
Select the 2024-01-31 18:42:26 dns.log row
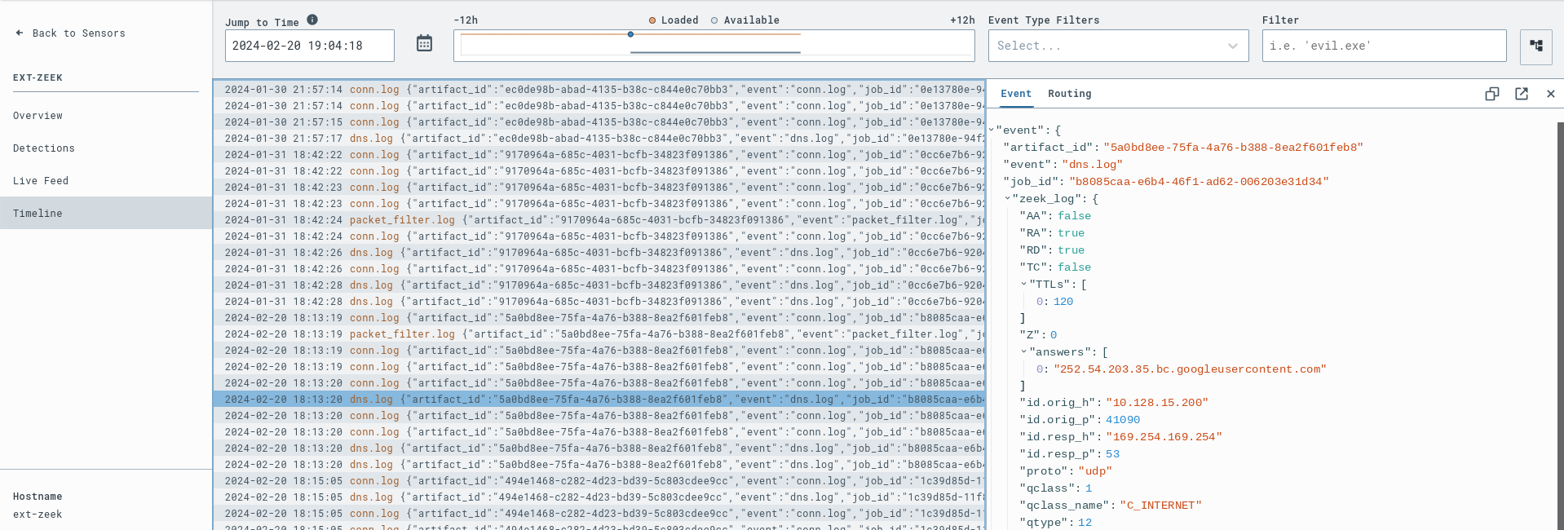click(599, 253)
